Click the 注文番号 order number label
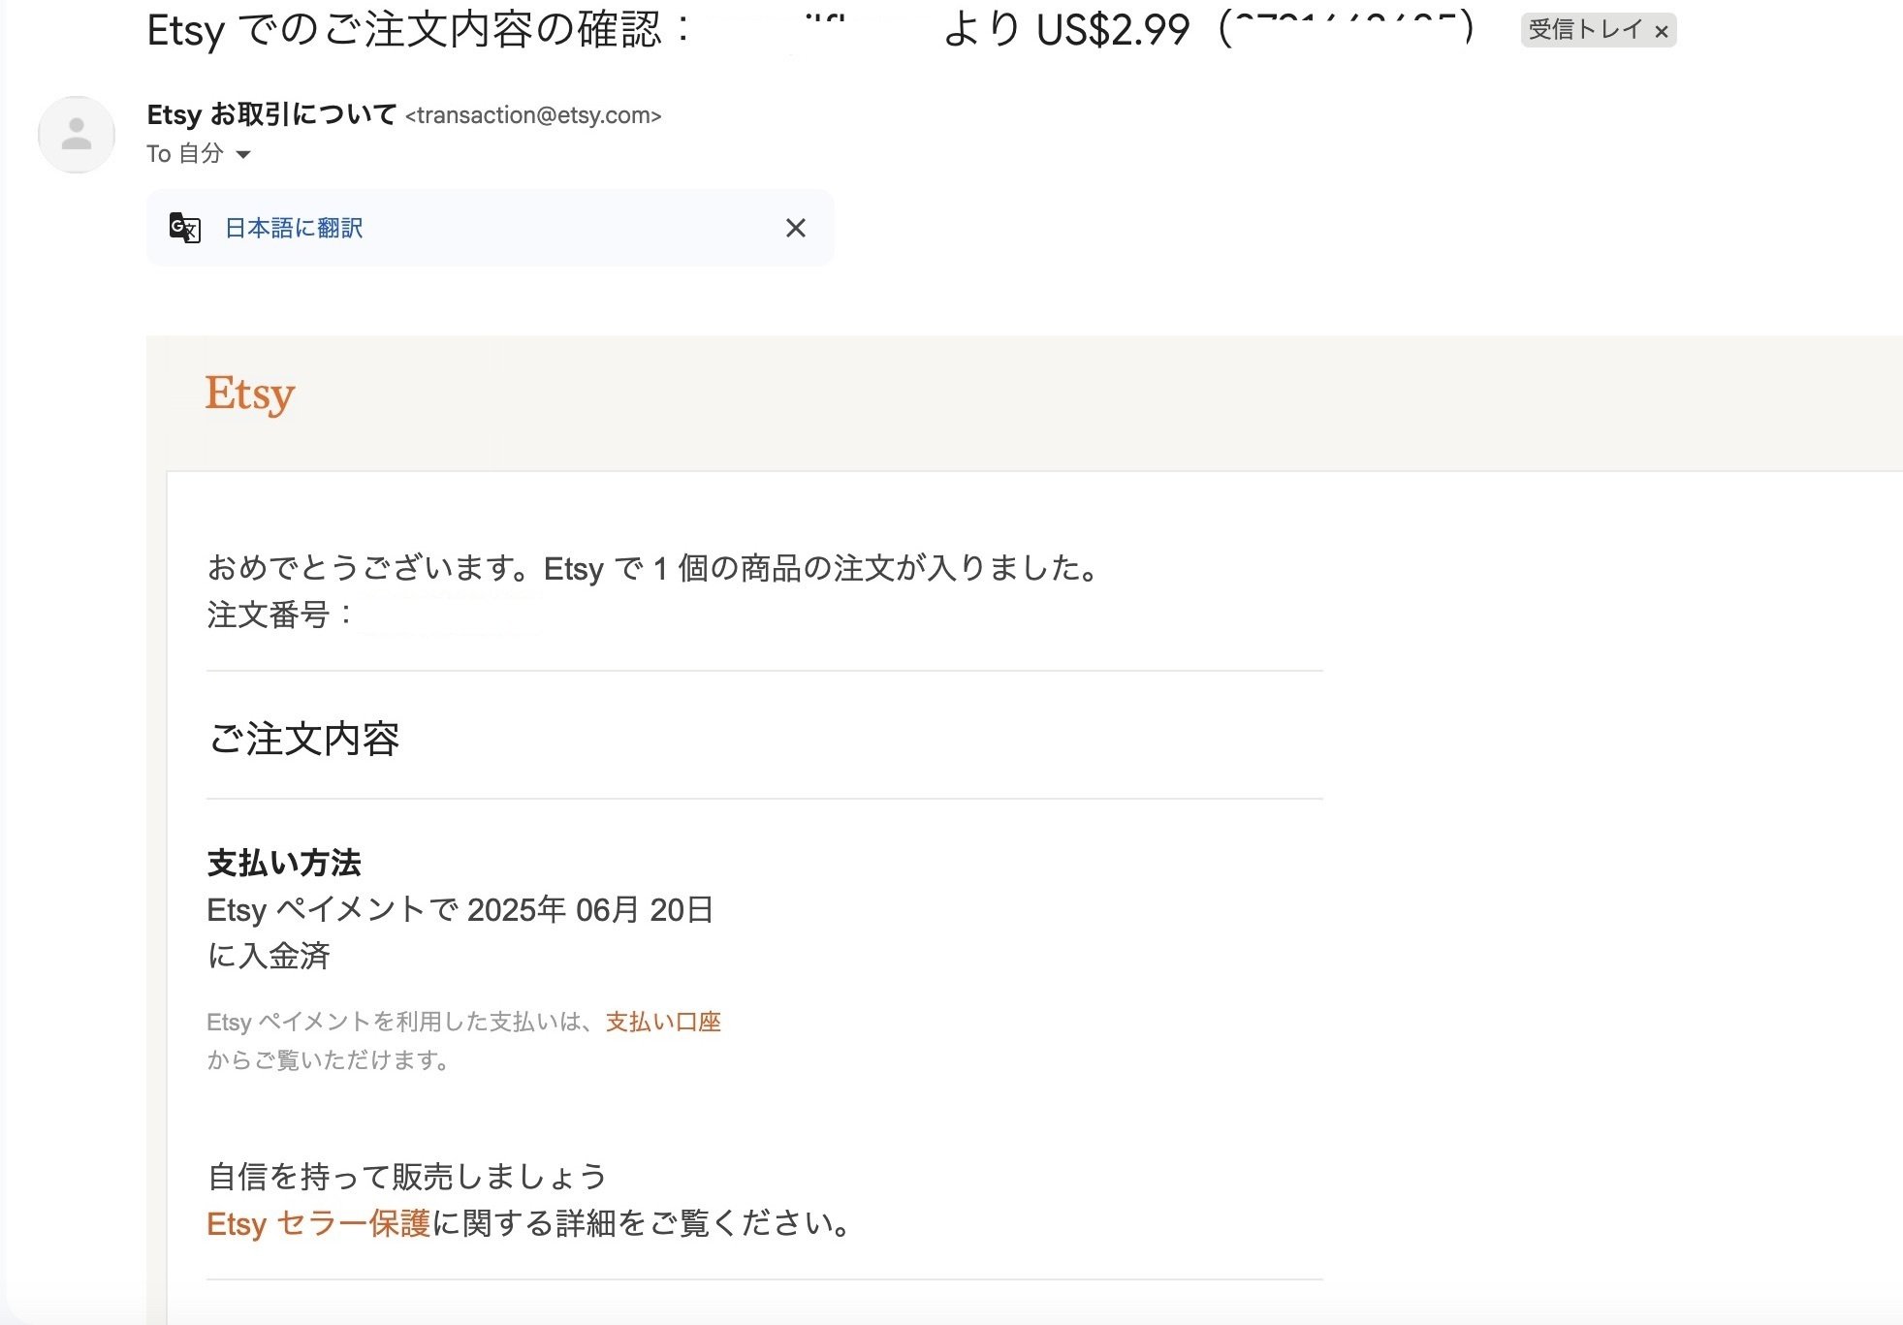 pyautogui.click(x=269, y=615)
